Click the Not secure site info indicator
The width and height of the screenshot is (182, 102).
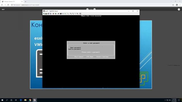tap(16, 5)
